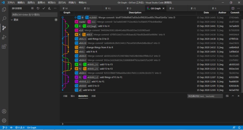Click the commit message input field
The image size is (243, 130).
pos(34,15)
